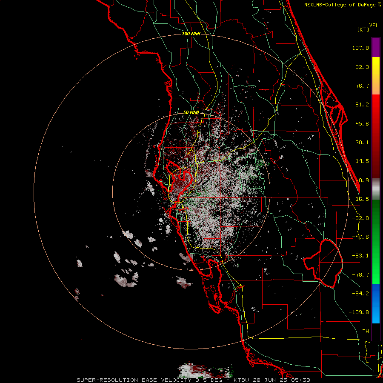Image resolution: width=383 pixels, height=383 pixels.
Task: Select the 61.2 legend value
Action: click(x=362, y=105)
